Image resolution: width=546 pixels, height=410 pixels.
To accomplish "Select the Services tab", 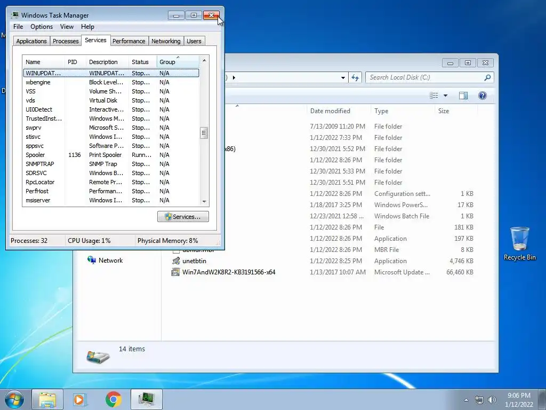I will (96, 40).
